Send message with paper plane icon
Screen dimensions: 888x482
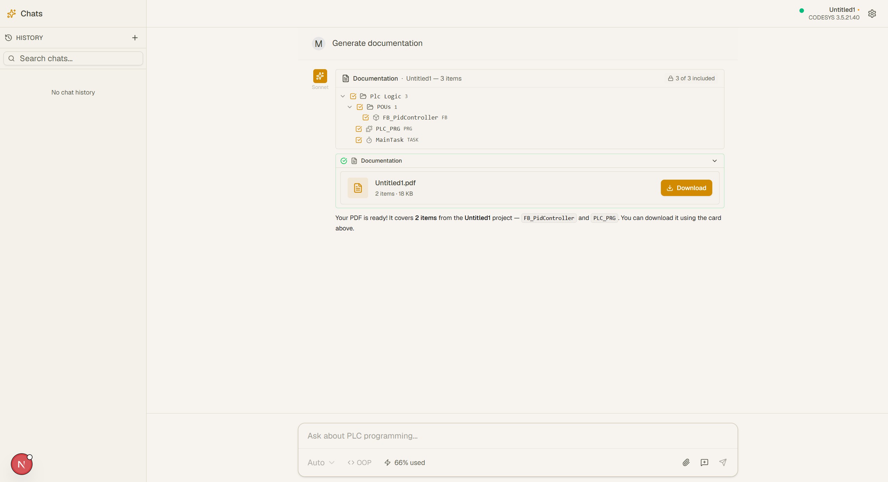coord(723,462)
